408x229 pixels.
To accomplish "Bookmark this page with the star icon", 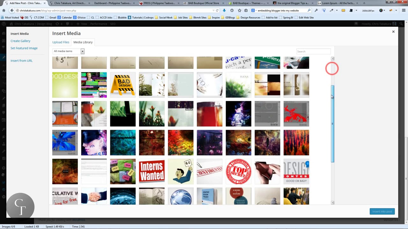I will click(x=239, y=10).
